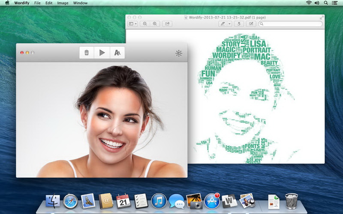
Task: Expand the highlight color dropdown arrow
Action: (x=230, y=24)
